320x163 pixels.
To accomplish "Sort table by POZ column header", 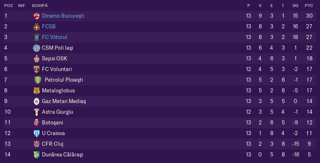I will tap(8, 6).
